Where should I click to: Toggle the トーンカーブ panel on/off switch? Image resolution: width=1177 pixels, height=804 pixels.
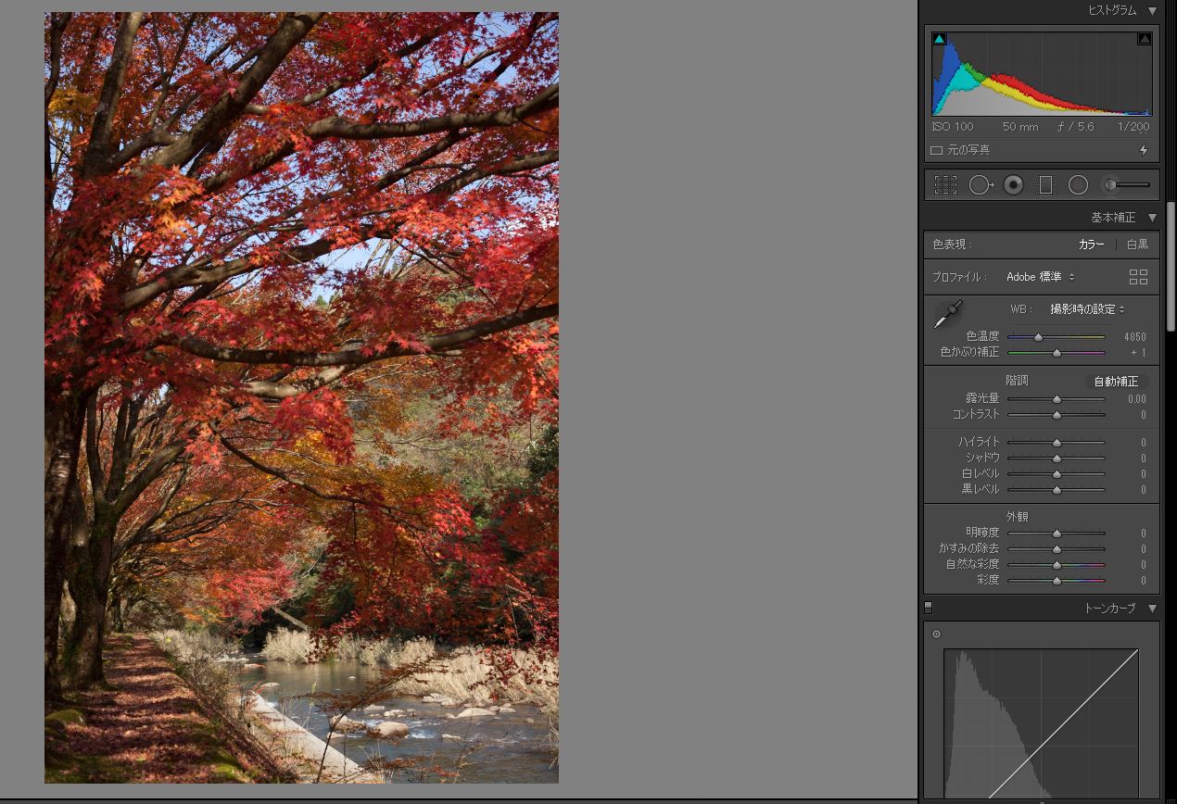coord(928,608)
